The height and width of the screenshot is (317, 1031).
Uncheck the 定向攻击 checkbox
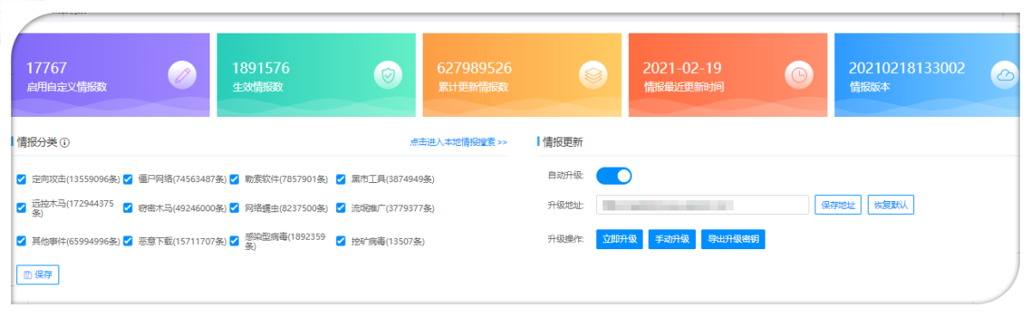pos(21,180)
